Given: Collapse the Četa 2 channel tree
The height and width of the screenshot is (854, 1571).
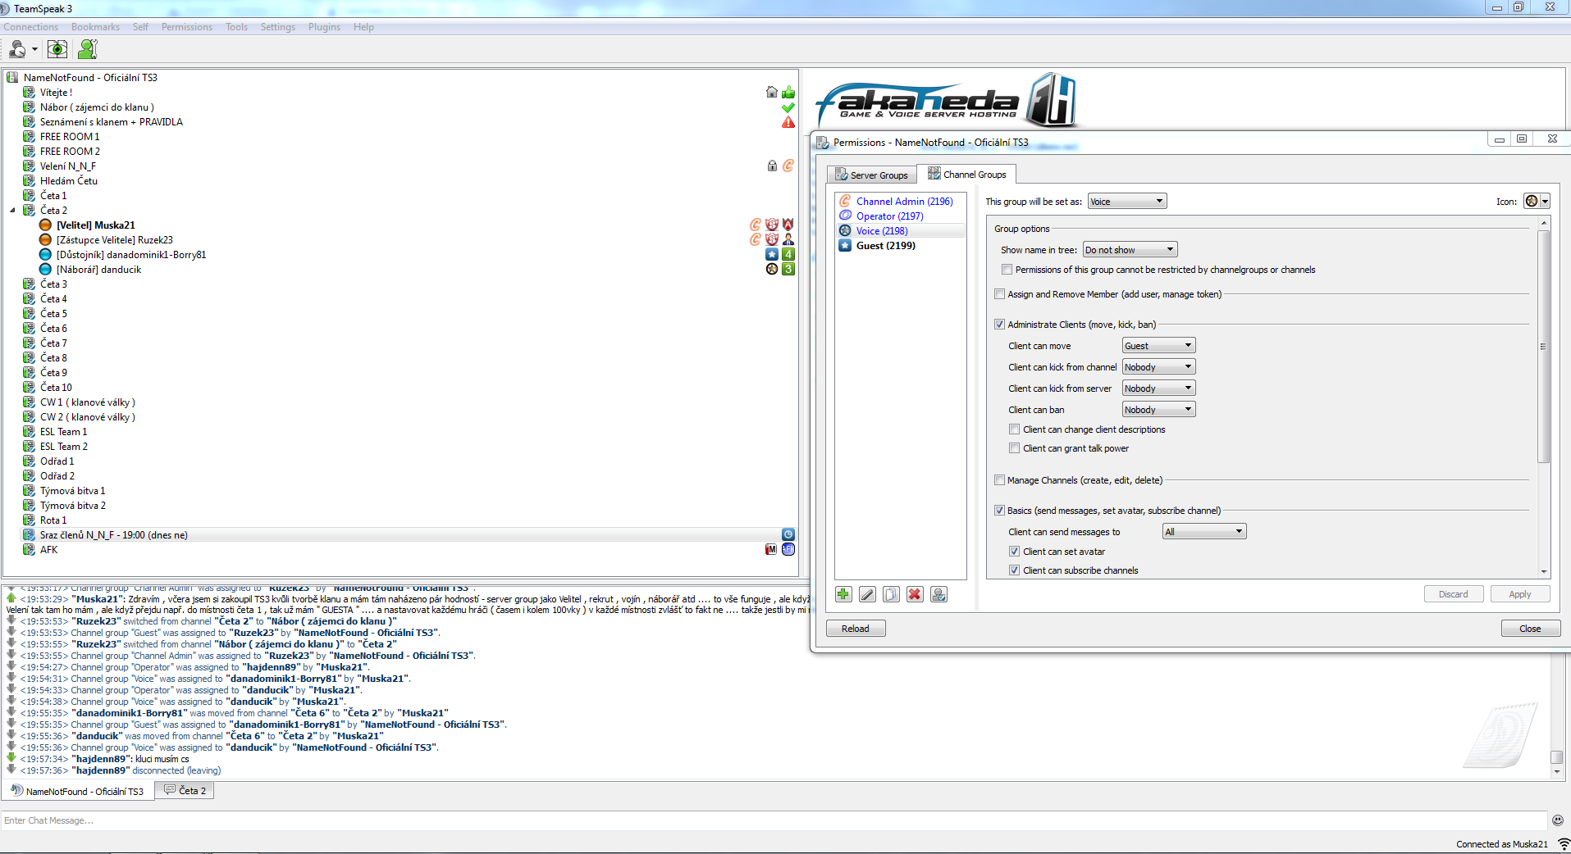Looking at the screenshot, I should [x=12, y=211].
